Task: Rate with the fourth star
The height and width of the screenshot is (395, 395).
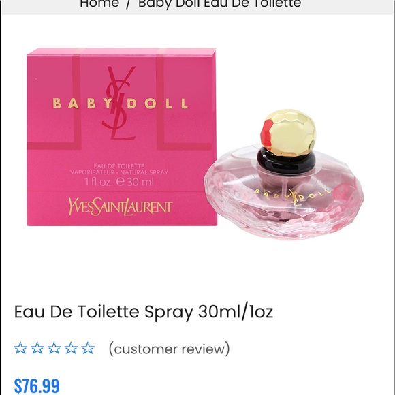Action: click(71, 349)
